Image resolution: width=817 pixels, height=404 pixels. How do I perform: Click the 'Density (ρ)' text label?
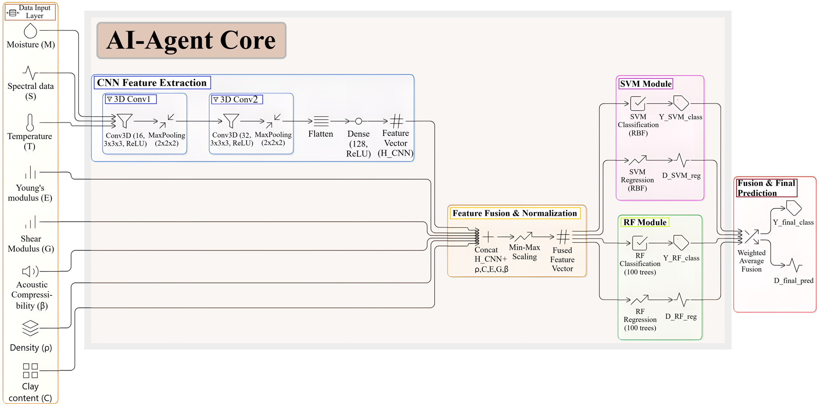[x=31, y=348]
